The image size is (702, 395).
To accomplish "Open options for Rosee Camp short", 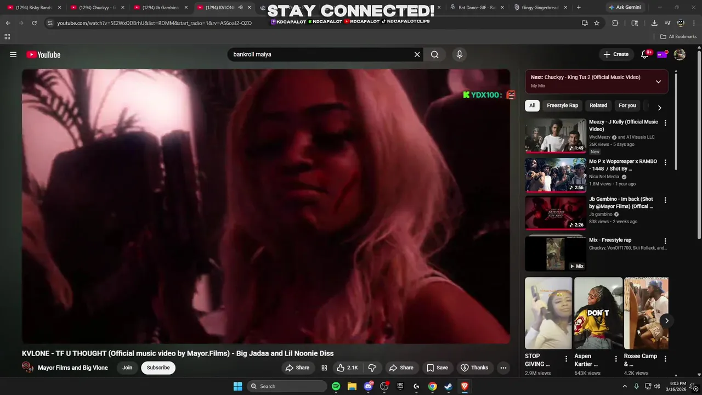I will (x=665, y=359).
